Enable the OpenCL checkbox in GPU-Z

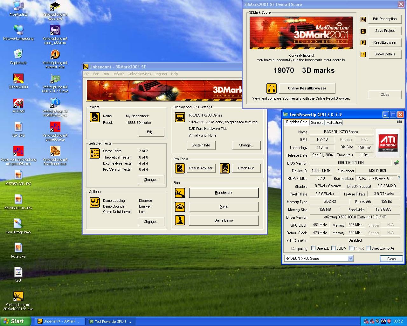[313, 248]
